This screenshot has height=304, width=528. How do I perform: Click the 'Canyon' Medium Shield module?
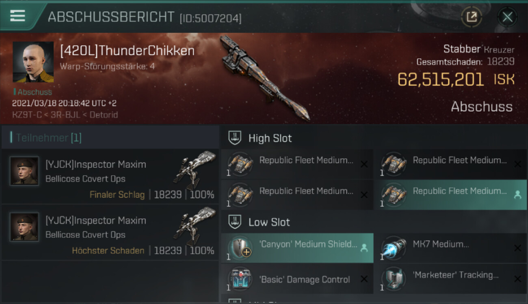(298, 248)
